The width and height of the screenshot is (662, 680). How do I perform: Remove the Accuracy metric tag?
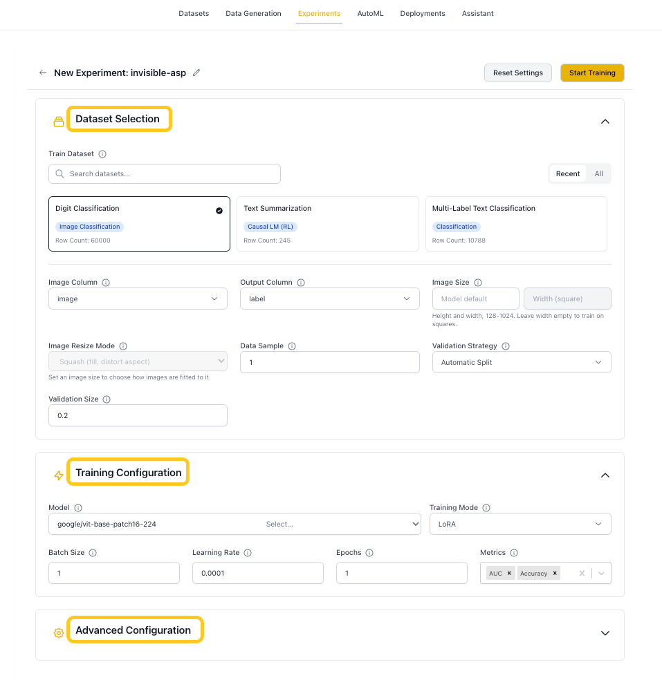[x=555, y=574]
